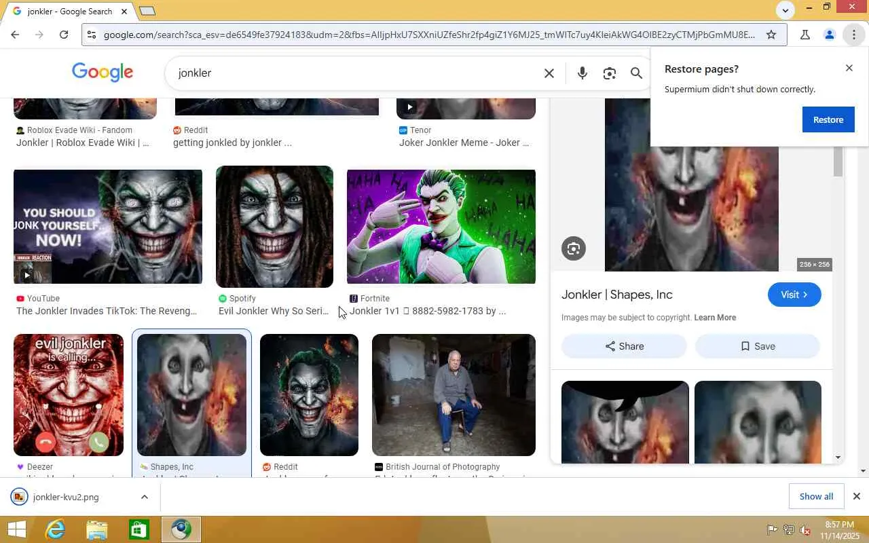Expand options for jonkler-kvu2.png download
This screenshot has width=869, height=543.
144,497
